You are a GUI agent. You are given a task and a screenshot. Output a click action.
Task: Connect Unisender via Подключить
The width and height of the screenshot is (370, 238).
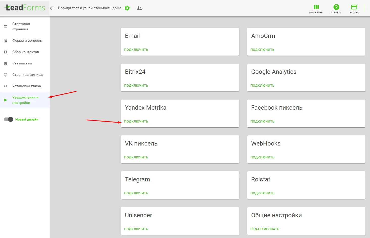[x=136, y=229]
